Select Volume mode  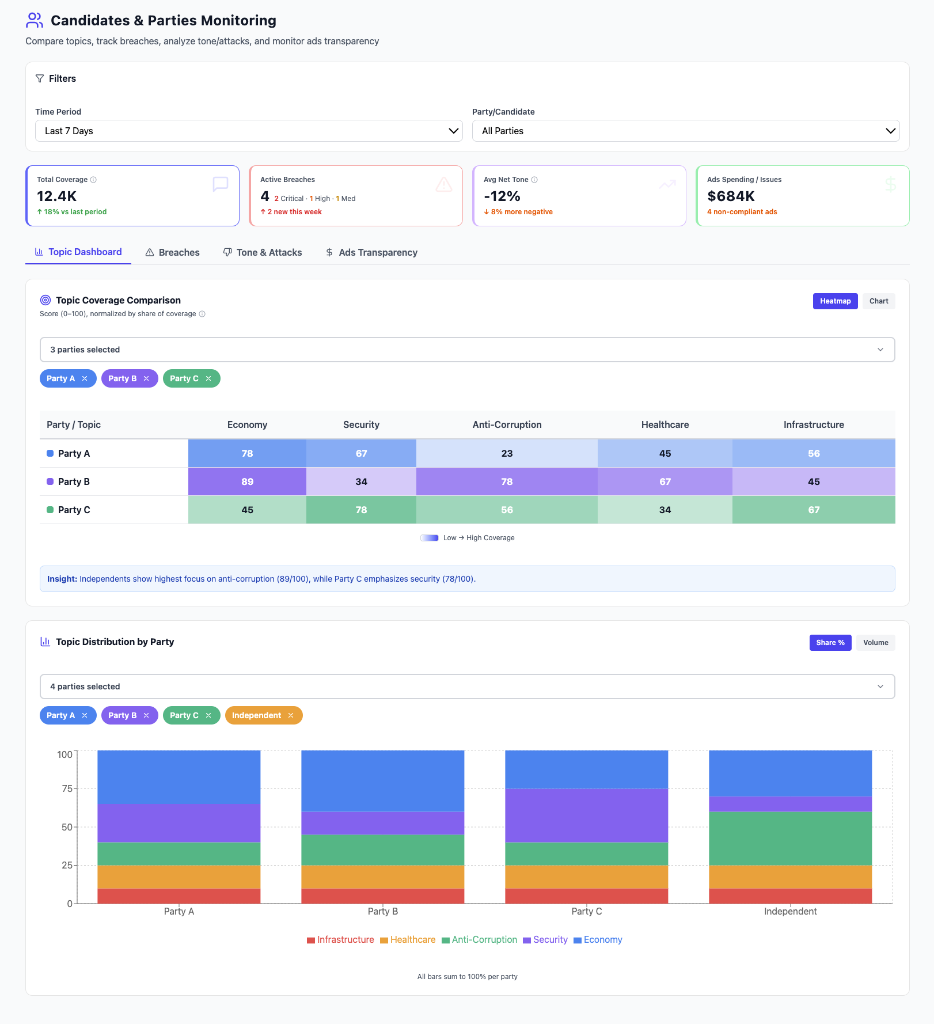pyautogui.click(x=876, y=643)
